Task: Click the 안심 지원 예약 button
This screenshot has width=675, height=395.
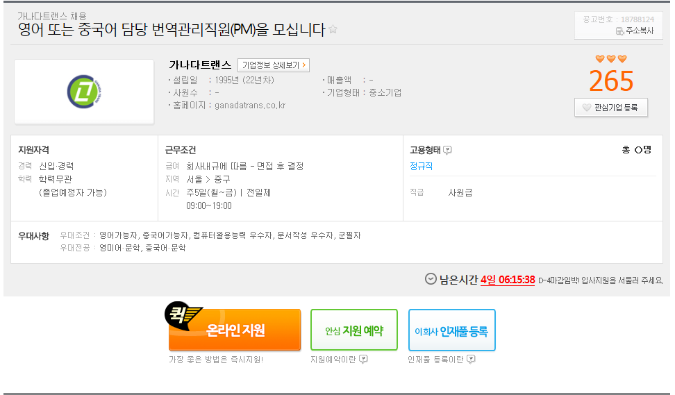Action: pyautogui.click(x=354, y=330)
